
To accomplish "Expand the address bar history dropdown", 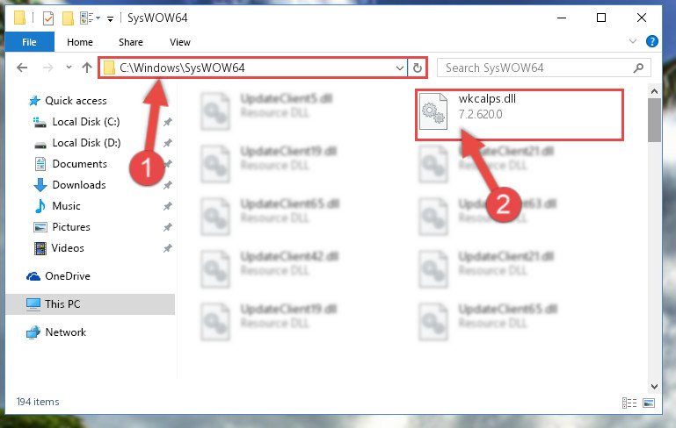I will [400, 68].
